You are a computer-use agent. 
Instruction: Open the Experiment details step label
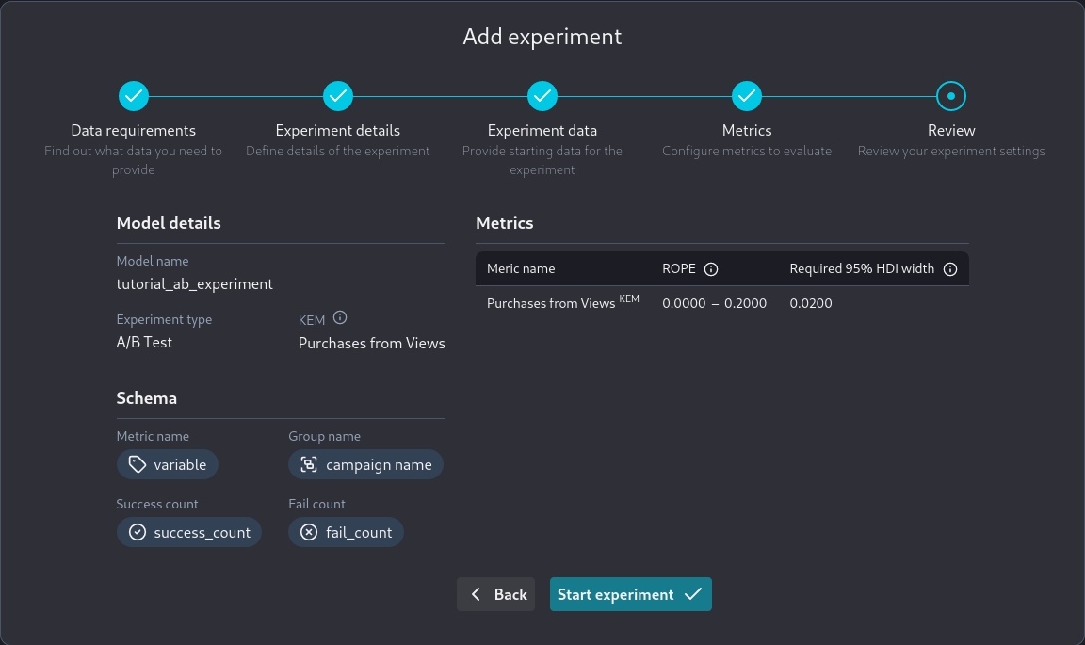pyautogui.click(x=337, y=131)
